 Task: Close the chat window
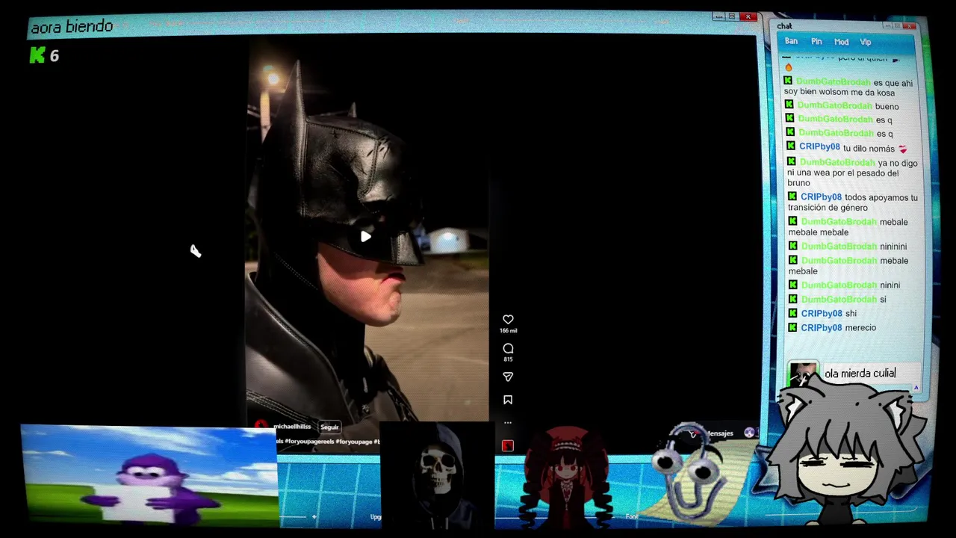click(909, 26)
